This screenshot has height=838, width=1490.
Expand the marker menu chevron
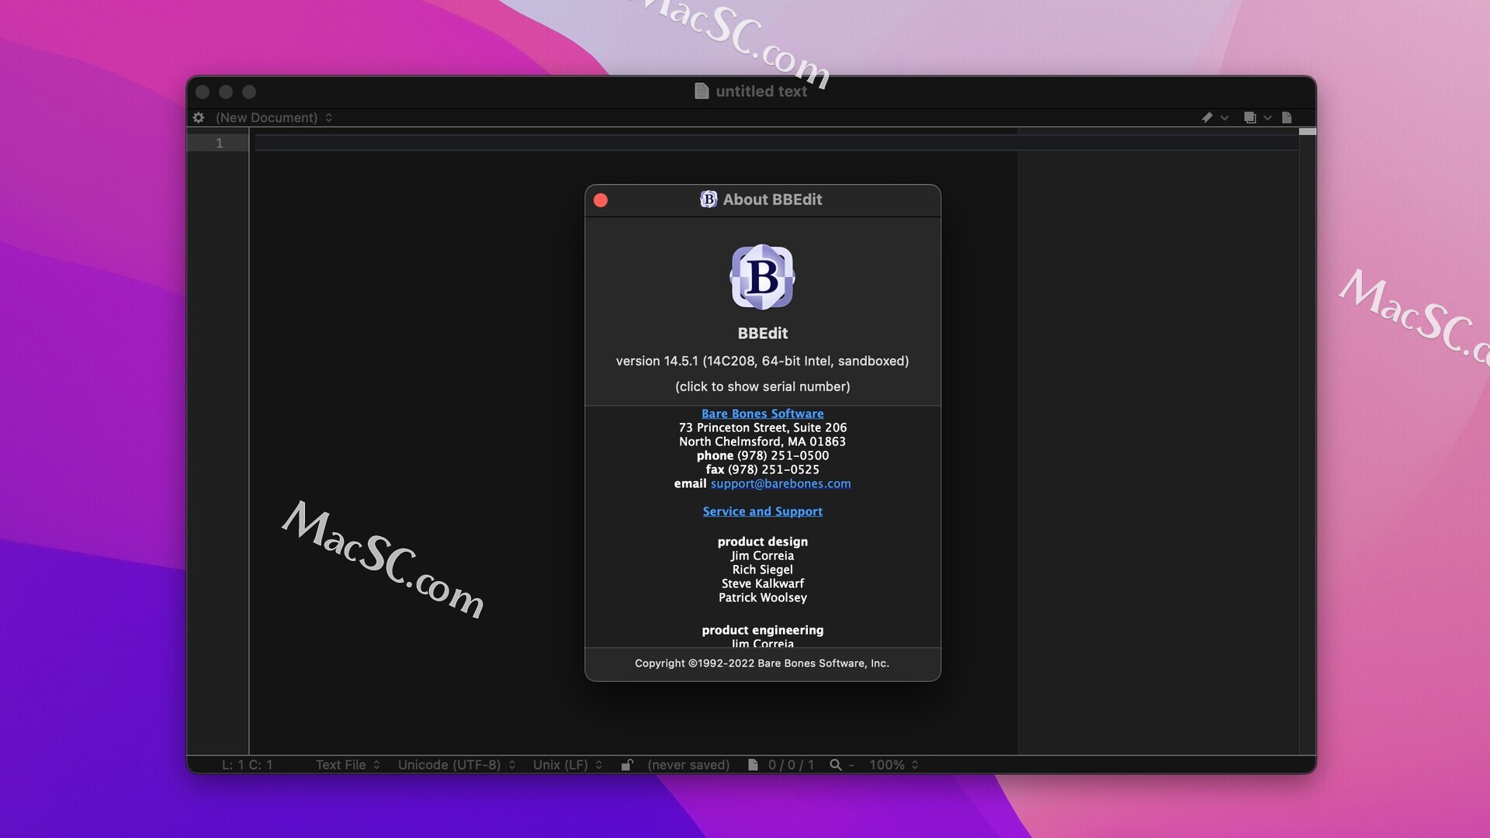(x=1225, y=118)
